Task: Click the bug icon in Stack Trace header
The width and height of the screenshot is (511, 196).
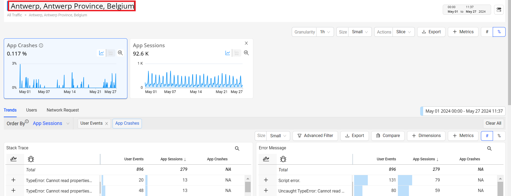Action: (31, 159)
